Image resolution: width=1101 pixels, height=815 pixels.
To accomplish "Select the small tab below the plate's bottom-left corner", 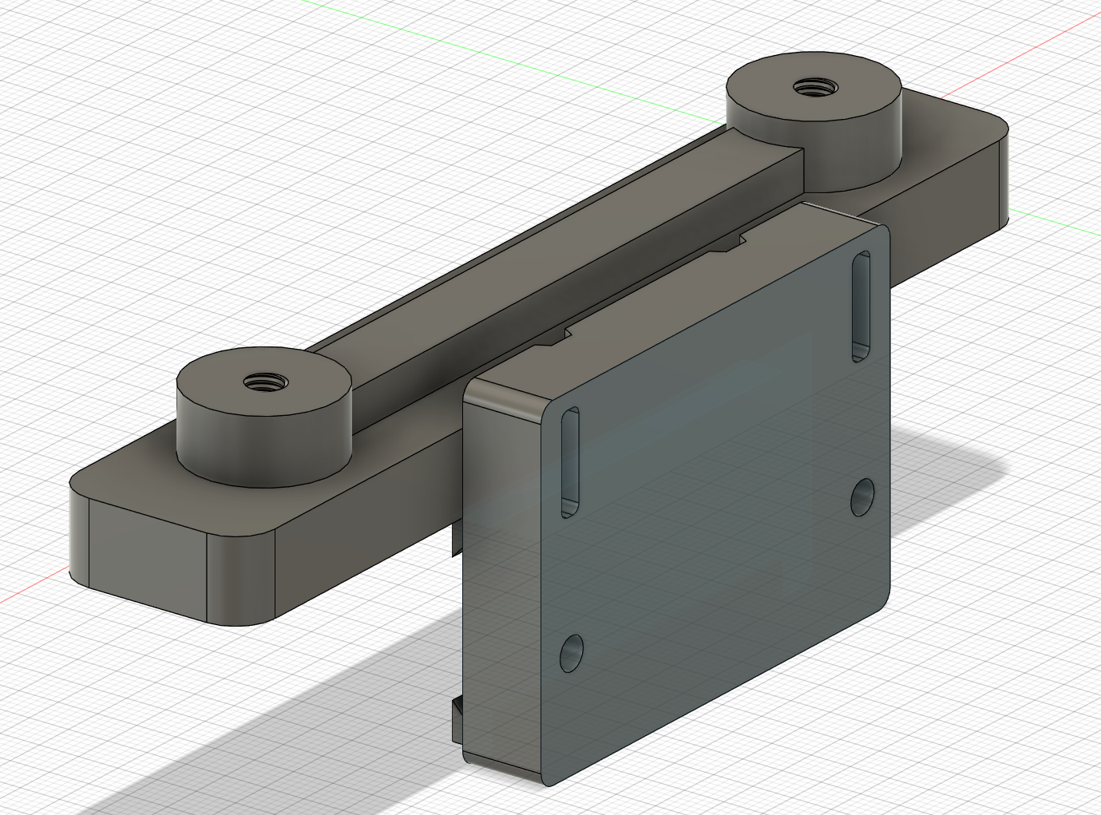I will click(x=458, y=719).
